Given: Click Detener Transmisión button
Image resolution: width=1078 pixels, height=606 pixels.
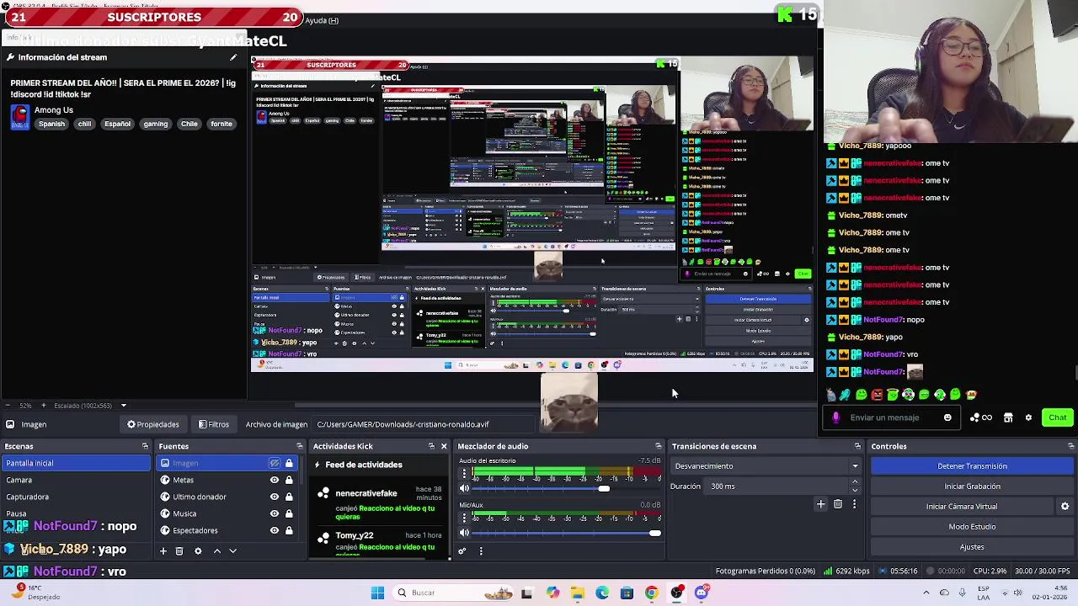Looking at the screenshot, I should [972, 466].
